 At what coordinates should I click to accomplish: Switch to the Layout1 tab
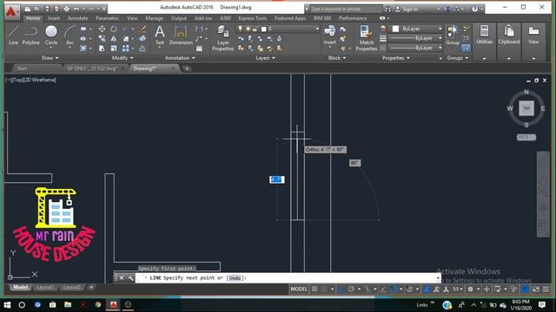(45, 288)
